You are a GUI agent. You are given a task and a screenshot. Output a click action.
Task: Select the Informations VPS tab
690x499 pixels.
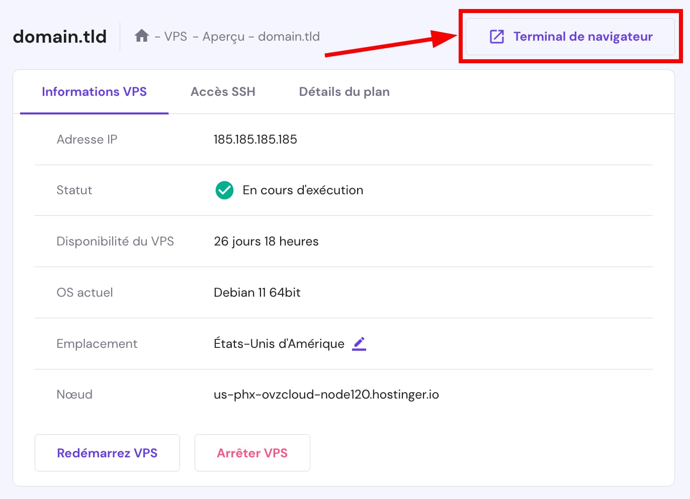[x=94, y=91]
